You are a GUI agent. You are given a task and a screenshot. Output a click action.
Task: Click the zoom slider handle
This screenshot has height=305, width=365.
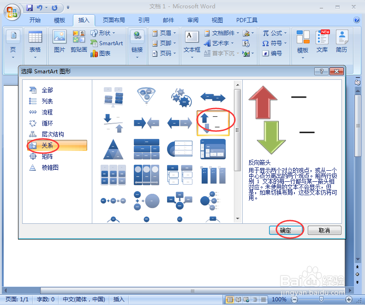click(321, 299)
